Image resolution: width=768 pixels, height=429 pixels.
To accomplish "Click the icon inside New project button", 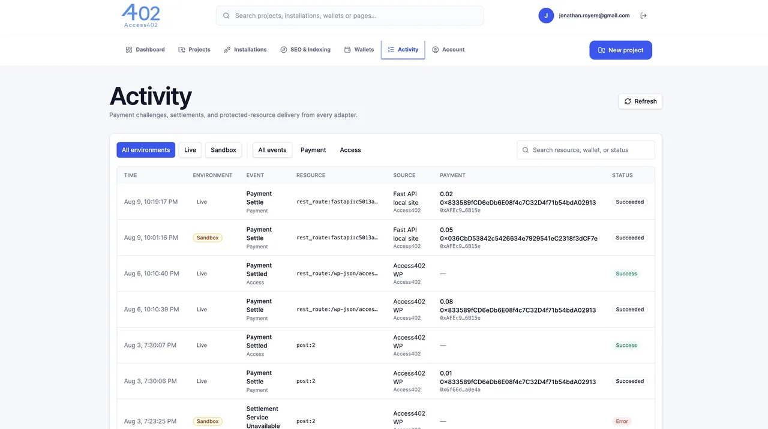I will click(602, 50).
